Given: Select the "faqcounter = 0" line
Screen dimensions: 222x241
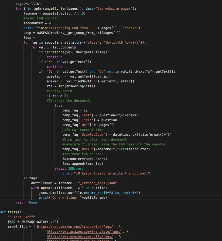Looking at the screenshot, I should (x=37, y=23).
